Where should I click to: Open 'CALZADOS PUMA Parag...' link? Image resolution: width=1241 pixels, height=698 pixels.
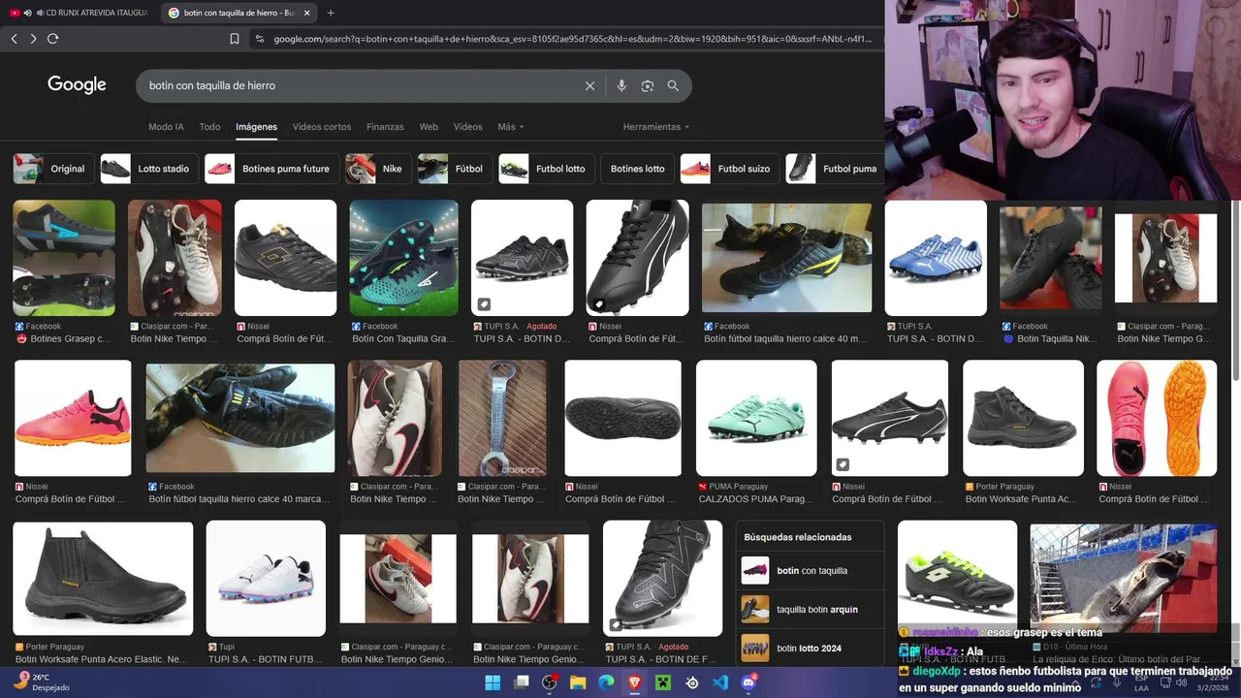(x=755, y=499)
